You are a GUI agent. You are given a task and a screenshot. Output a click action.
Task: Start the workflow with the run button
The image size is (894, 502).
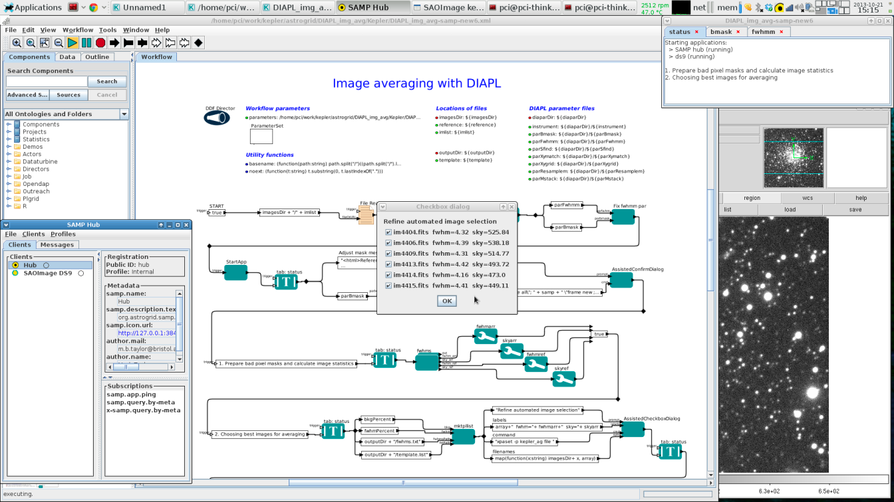coord(73,42)
